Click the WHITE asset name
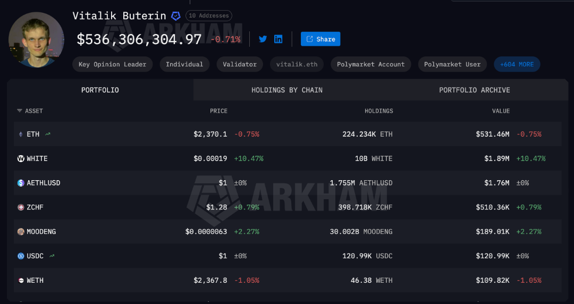Viewport: 574px width, 304px height. [37, 158]
